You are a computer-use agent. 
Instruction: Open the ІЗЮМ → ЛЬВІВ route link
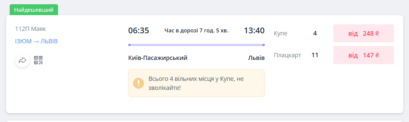[36, 41]
